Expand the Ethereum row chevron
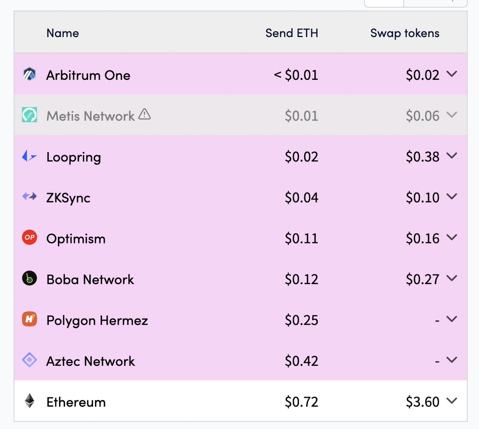 point(451,401)
